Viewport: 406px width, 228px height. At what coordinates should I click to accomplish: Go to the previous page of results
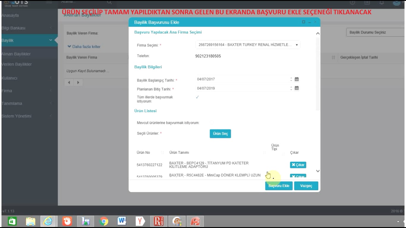69,83
